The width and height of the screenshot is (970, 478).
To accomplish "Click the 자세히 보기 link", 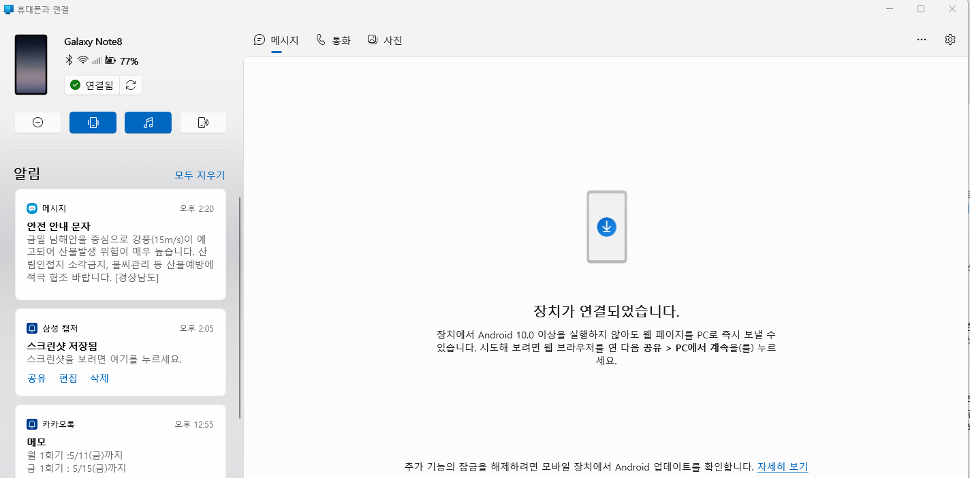I will (x=783, y=466).
